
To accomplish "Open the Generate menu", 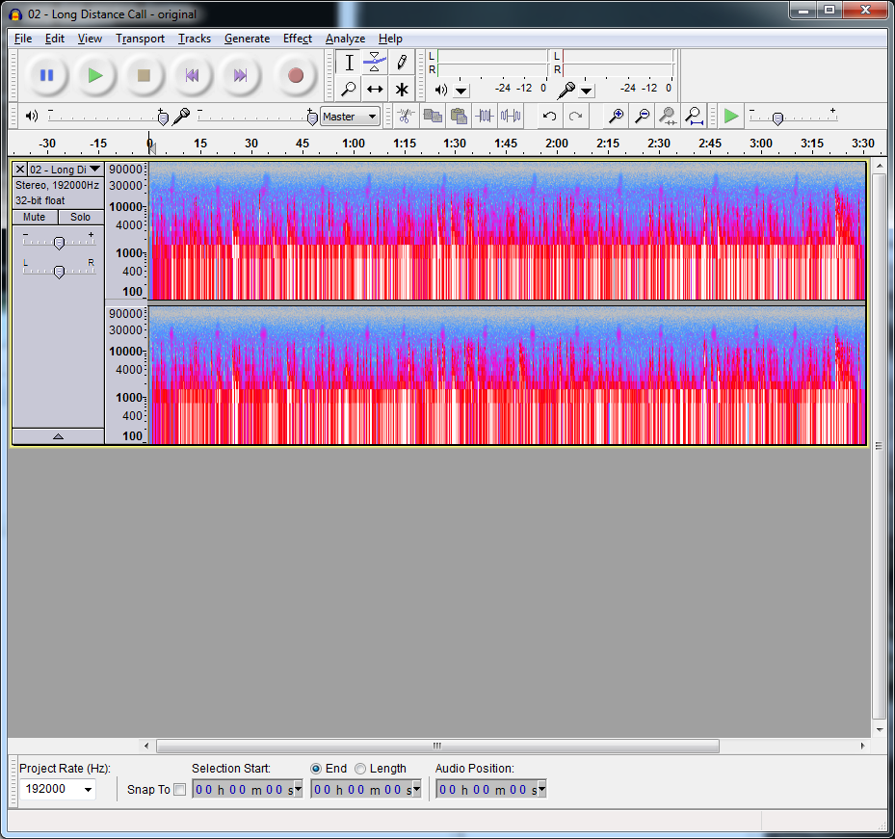I will click(247, 39).
